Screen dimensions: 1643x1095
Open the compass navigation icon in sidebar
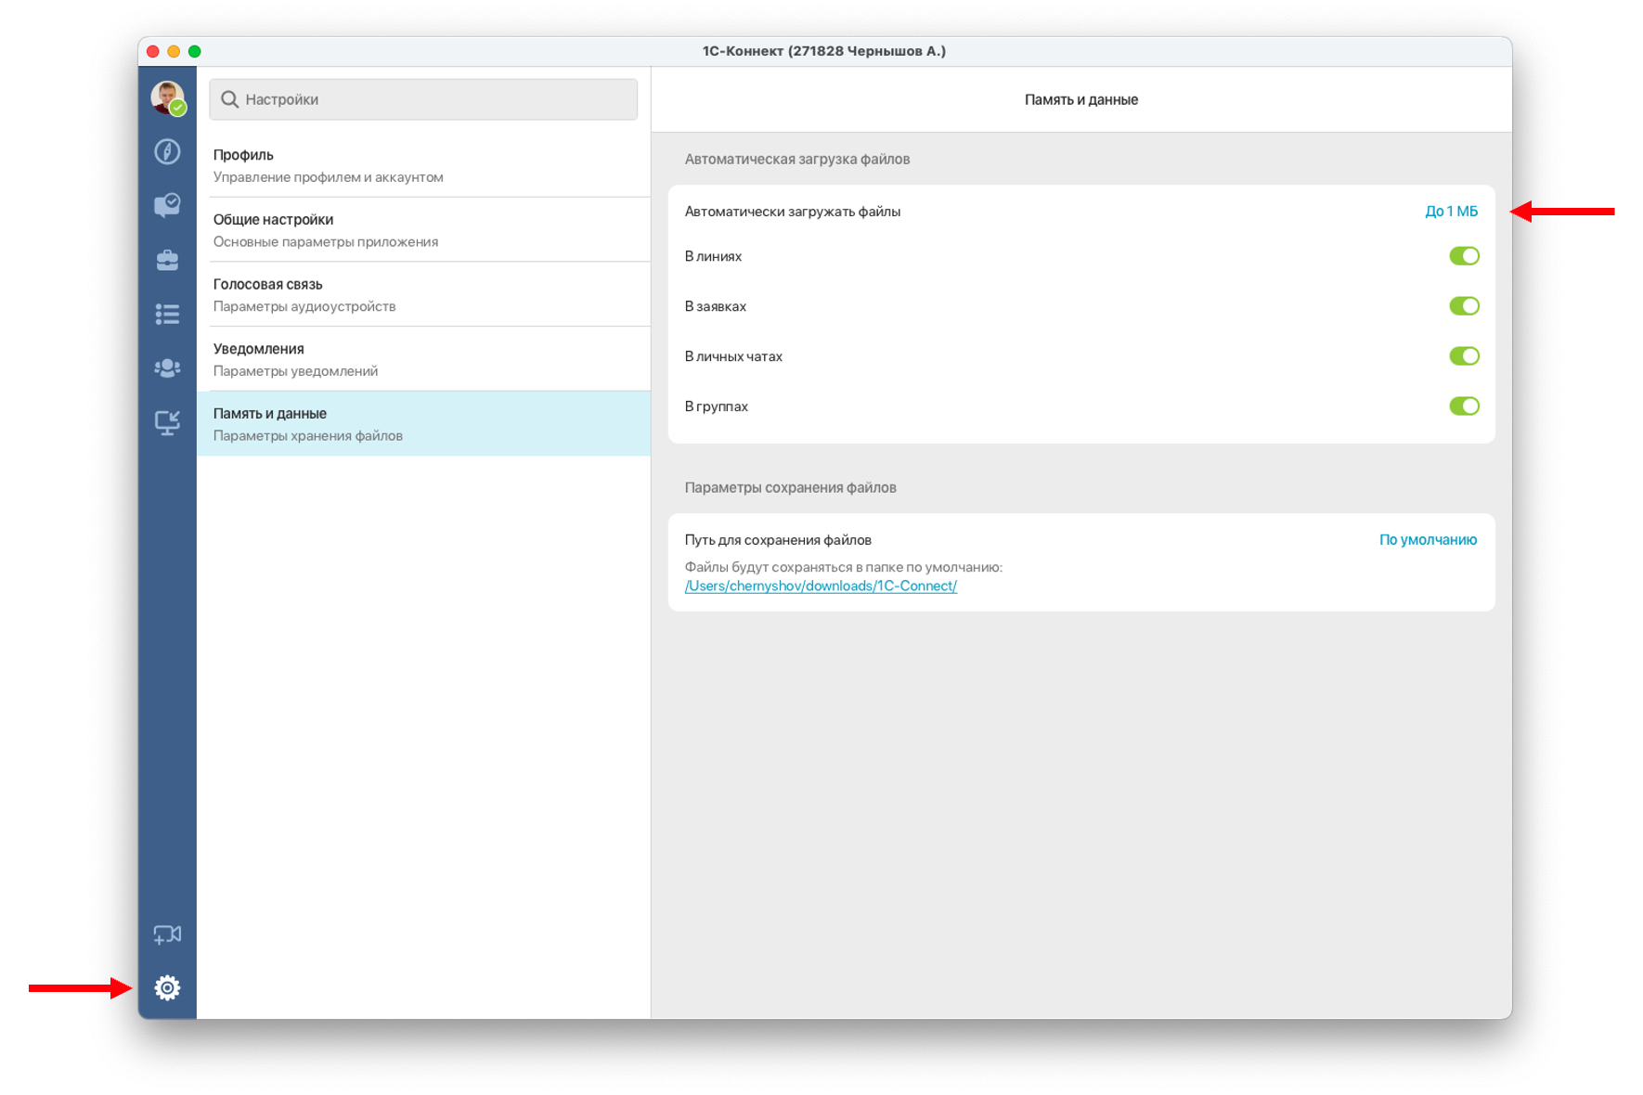tap(167, 151)
